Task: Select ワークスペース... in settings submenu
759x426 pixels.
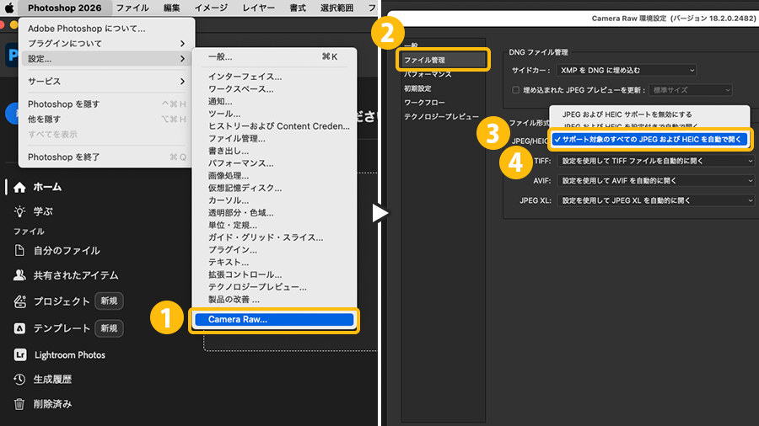Action: tap(274, 89)
